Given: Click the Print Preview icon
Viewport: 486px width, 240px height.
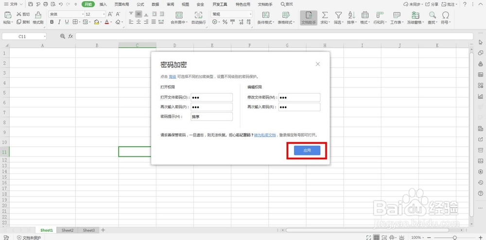Looking at the screenshot, I should point(53,4).
